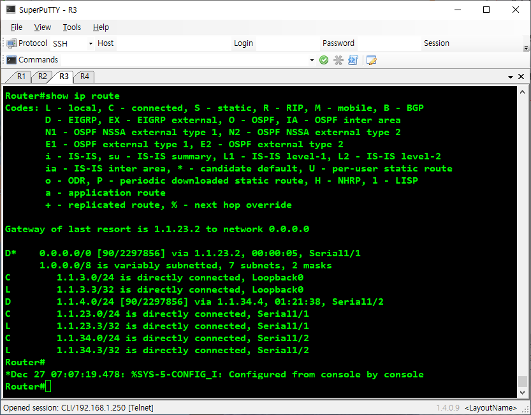This screenshot has height=415, width=531.
Task: Click the asterisk mask toggle icon
Action: [x=338, y=61]
